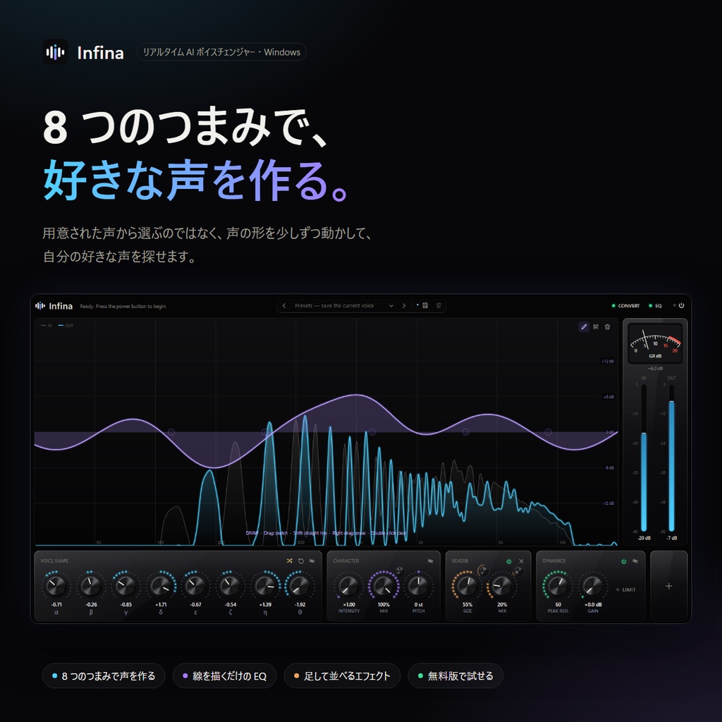Click the rightmost EQ curve node on the 0 dB line
722x722 pixels.
coord(548,432)
